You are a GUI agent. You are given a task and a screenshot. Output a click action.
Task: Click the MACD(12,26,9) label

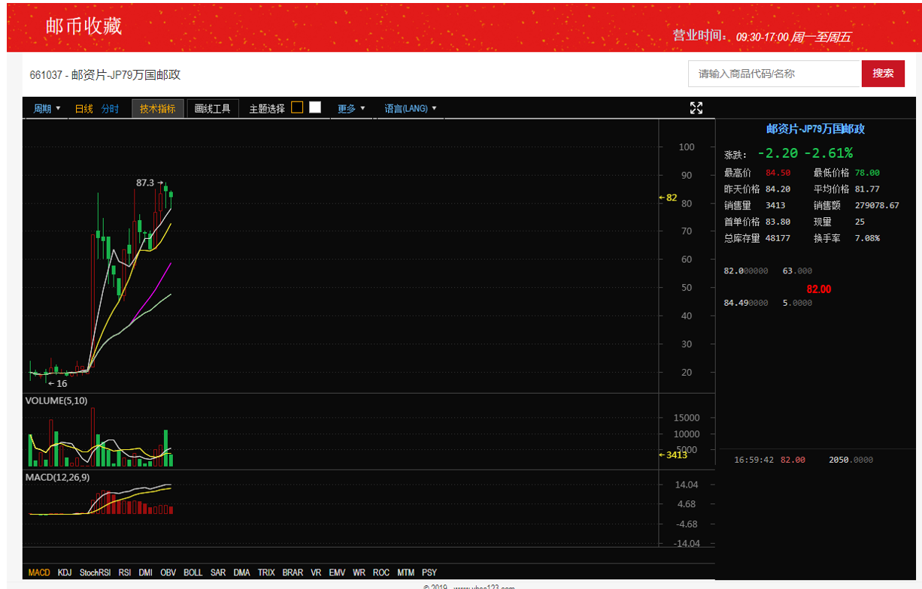pyautogui.click(x=57, y=477)
